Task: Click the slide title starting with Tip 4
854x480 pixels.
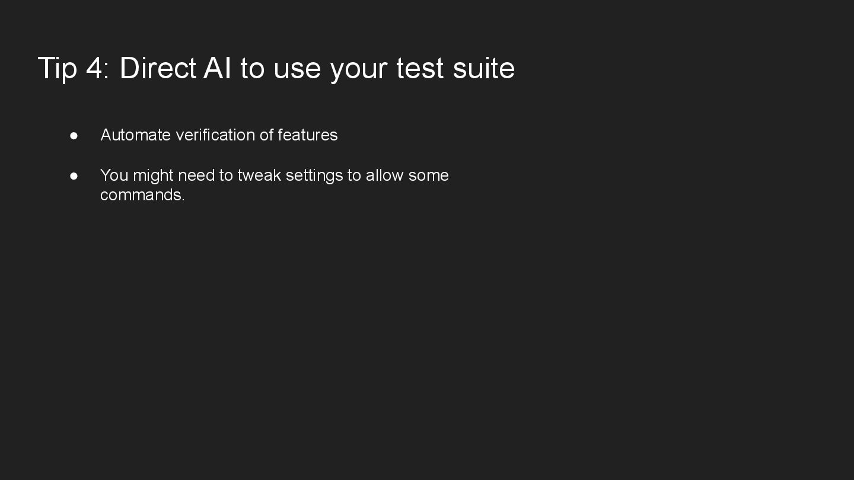Action: [x=276, y=68]
